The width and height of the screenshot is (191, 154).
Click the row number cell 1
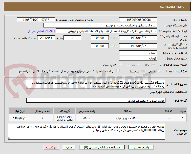[183, 118]
